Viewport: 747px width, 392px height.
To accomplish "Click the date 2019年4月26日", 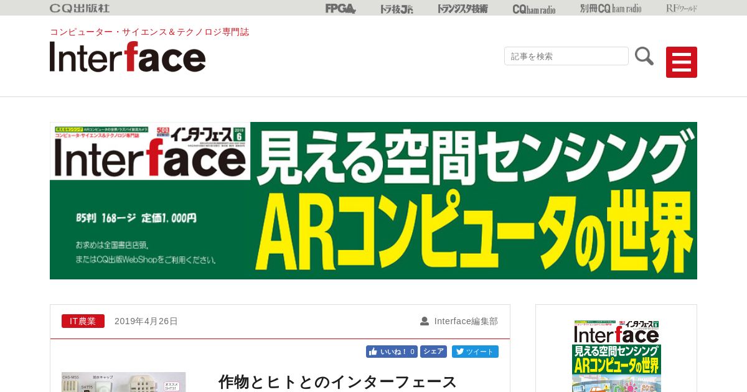I will (146, 321).
